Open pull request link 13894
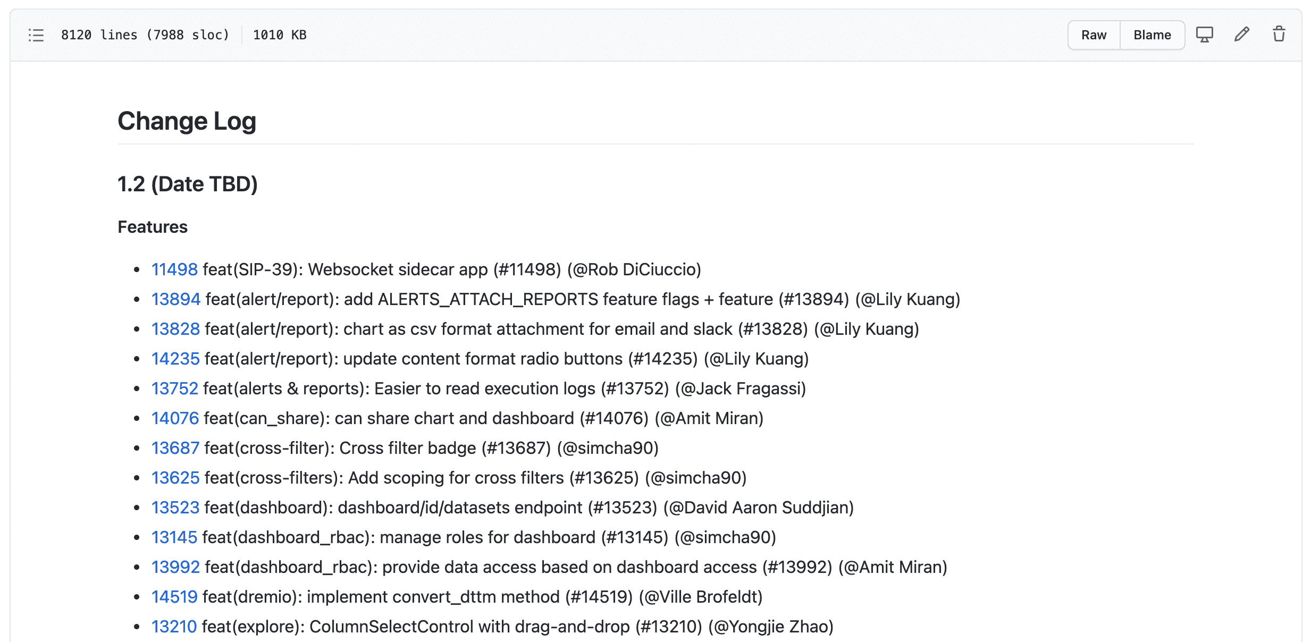This screenshot has height=642, width=1311. (175, 299)
